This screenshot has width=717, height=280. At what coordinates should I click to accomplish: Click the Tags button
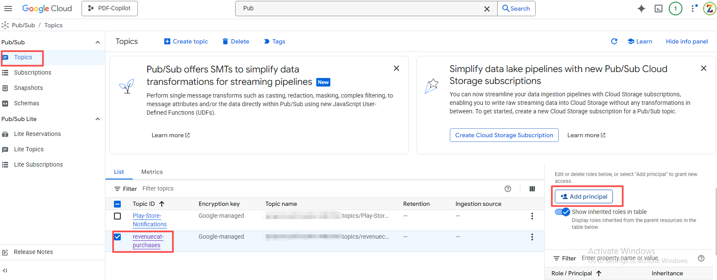(274, 41)
